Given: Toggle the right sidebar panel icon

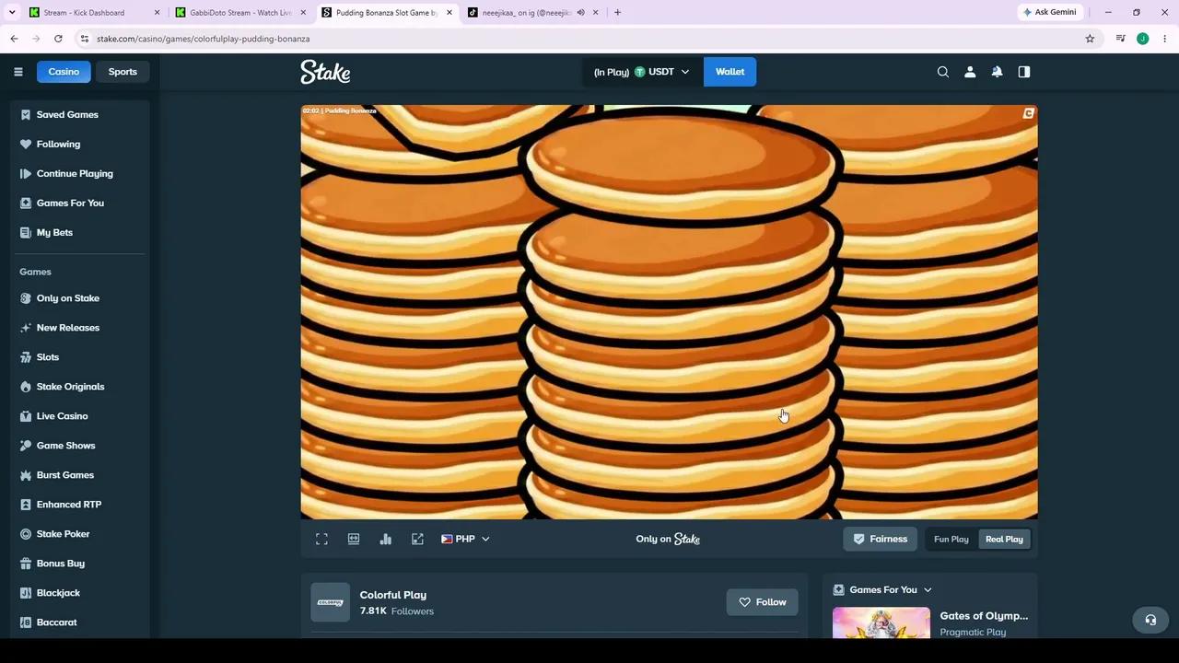Looking at the screenshot, I should pyautogui.click(x=1024, y=72).
